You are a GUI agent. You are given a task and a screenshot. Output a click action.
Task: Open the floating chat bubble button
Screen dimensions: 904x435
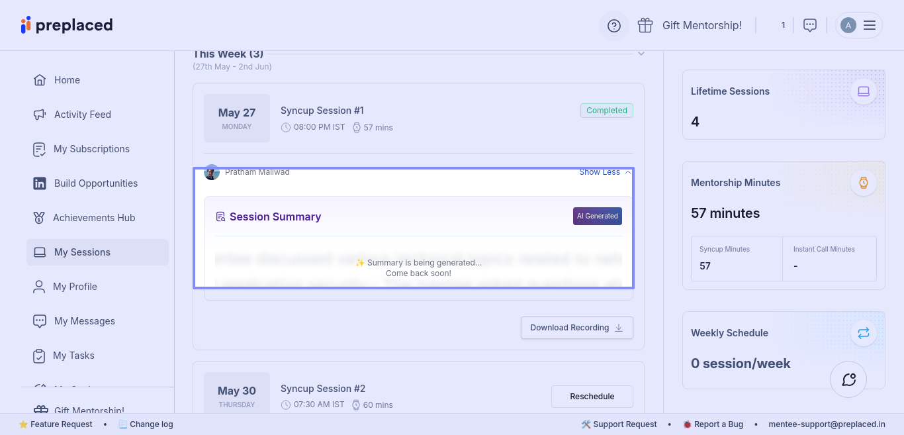click(x=848, y=379)
